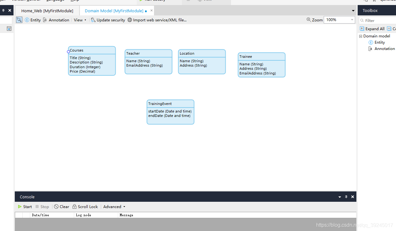Start the console with the Start button
This screenshot has height=231, width=396.
[x=25, y=206]
